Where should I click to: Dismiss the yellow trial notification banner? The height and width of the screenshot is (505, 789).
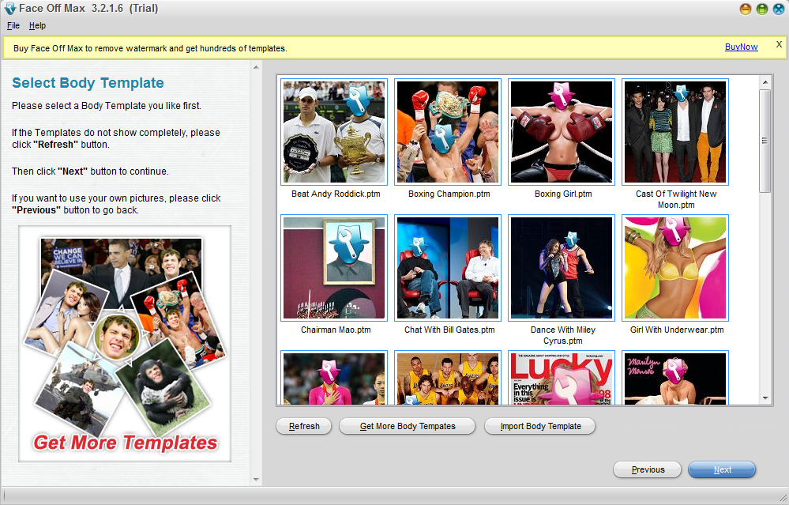[x=778, y=45]
